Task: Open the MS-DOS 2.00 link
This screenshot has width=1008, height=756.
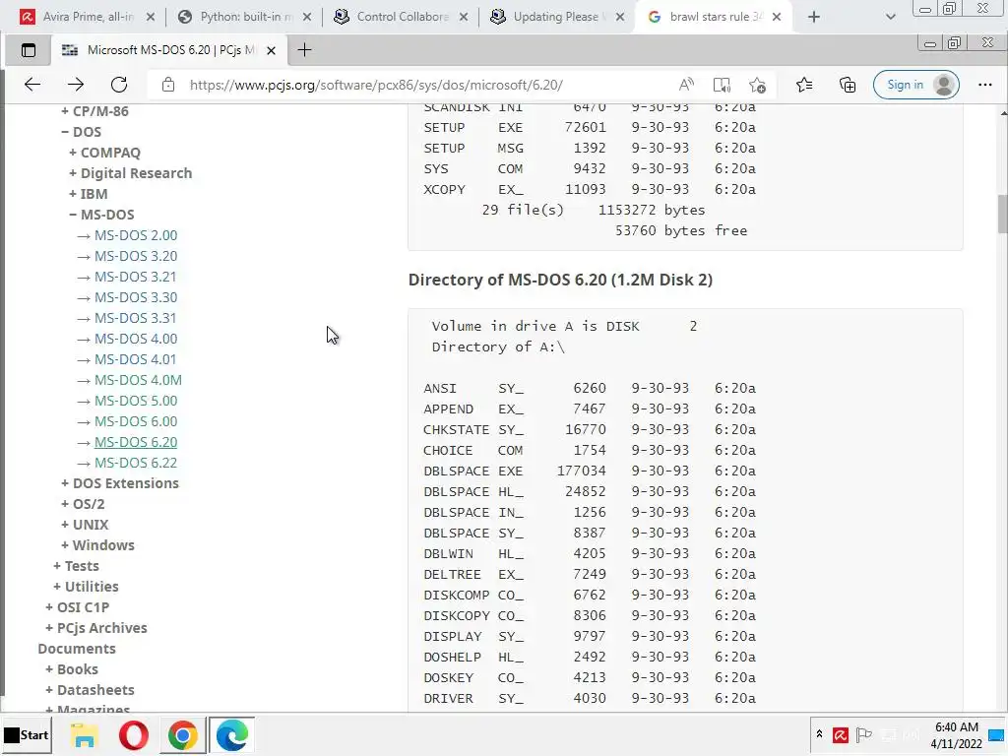Action: [136, 235]
